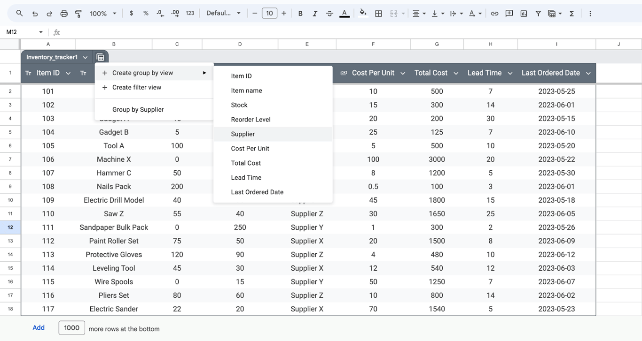This screenshot has width=642, height=341.
Task: Open Total Cost column dropdown arrow
Action: [455, 73]
